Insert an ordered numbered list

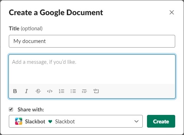[61, 91]
